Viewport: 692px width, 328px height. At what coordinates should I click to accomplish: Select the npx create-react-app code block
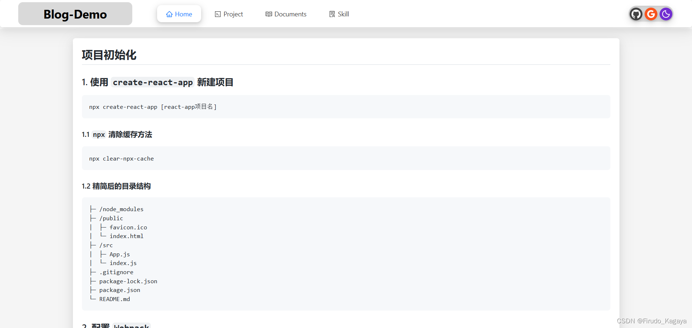(345, 107)
